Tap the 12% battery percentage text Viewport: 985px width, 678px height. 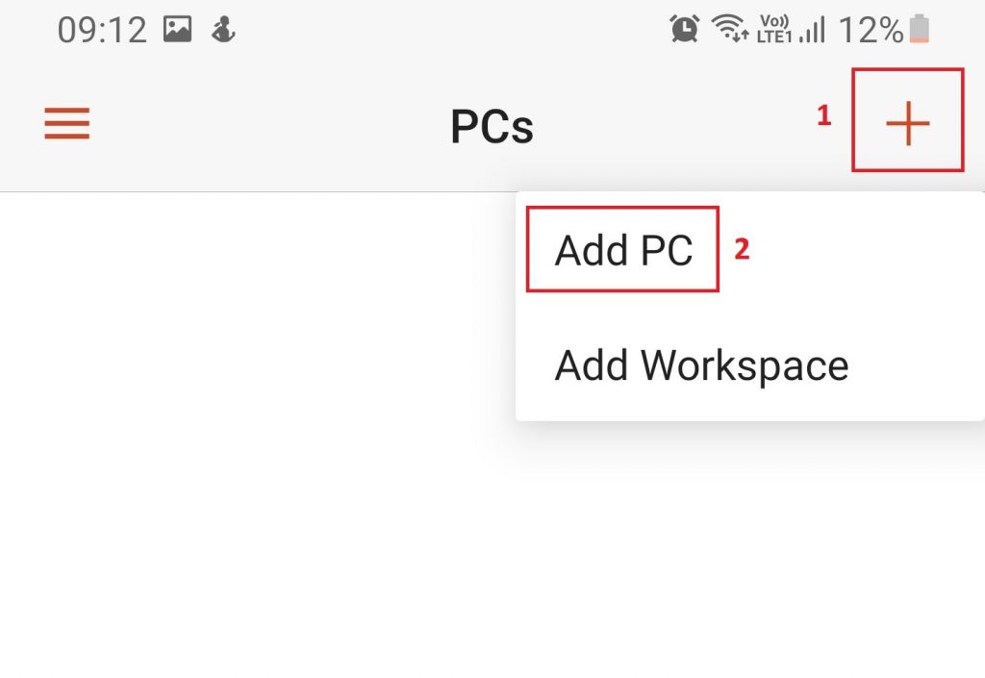(x=871, y=31)
